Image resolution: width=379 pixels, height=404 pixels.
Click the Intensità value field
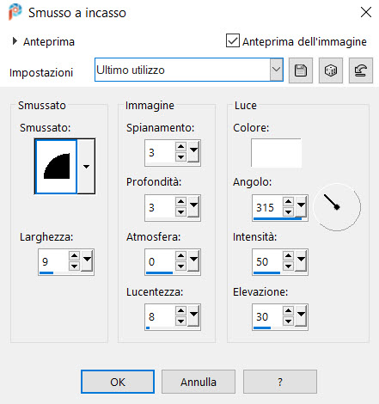(268, 261)
